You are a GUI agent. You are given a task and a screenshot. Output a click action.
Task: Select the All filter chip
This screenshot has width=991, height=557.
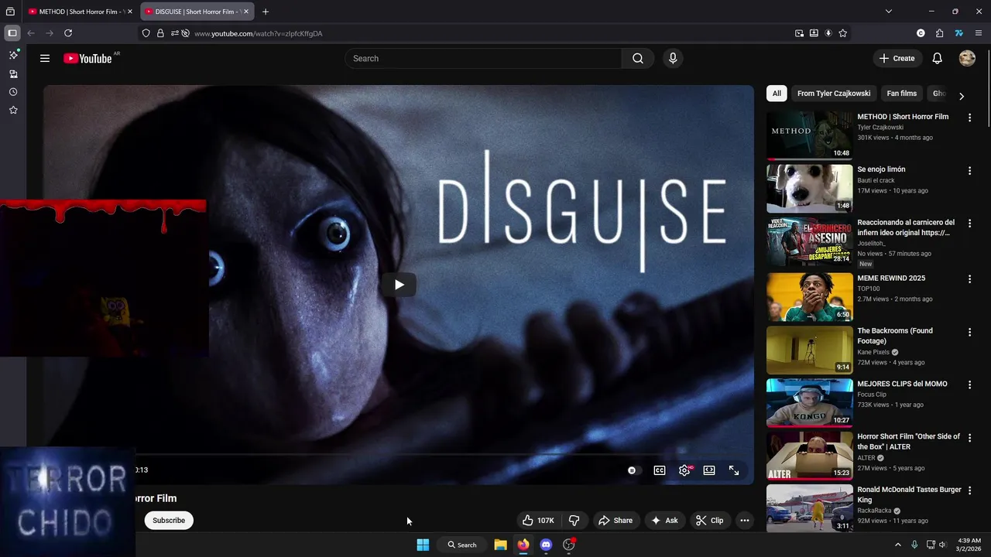(777, 94)
